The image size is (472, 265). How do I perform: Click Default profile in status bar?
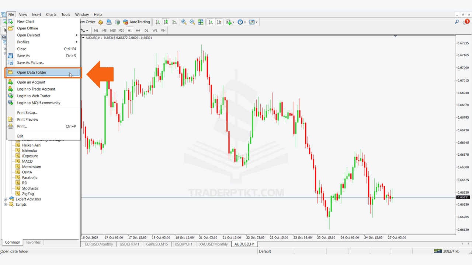click(x=265, y=251)
